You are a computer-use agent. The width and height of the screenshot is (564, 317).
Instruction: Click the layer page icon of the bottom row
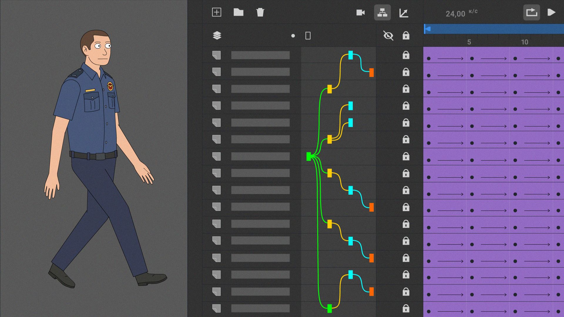216,308
